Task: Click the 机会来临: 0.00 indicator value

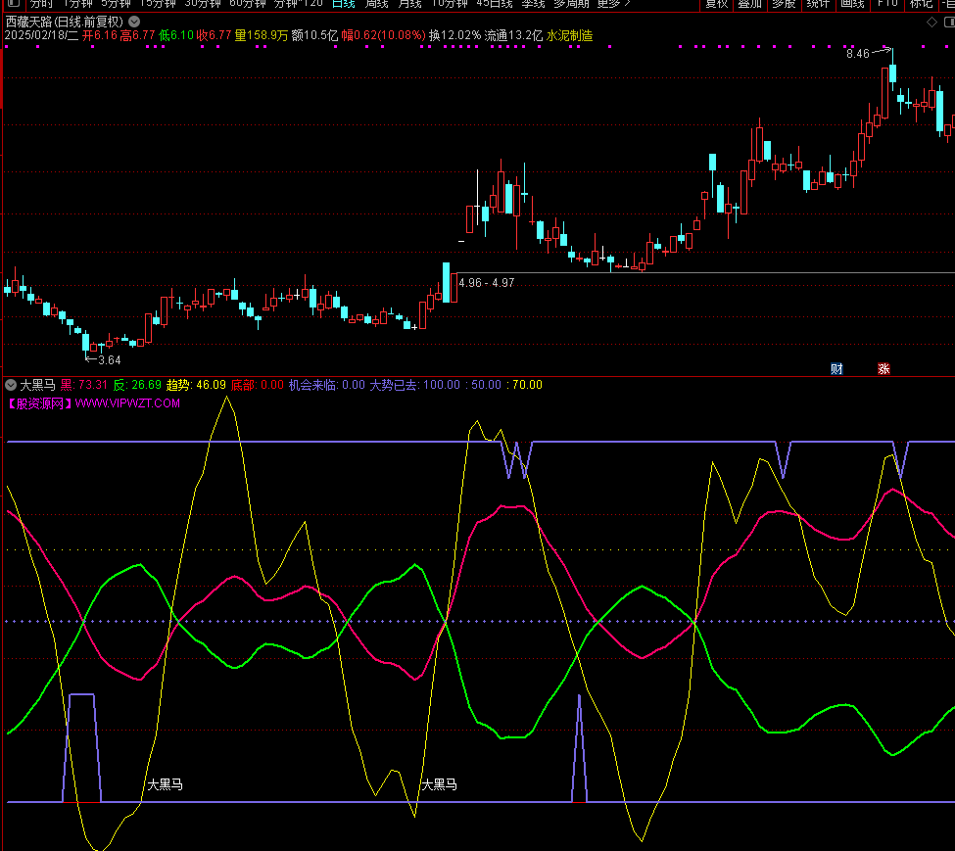Action: tap(327, 385)
